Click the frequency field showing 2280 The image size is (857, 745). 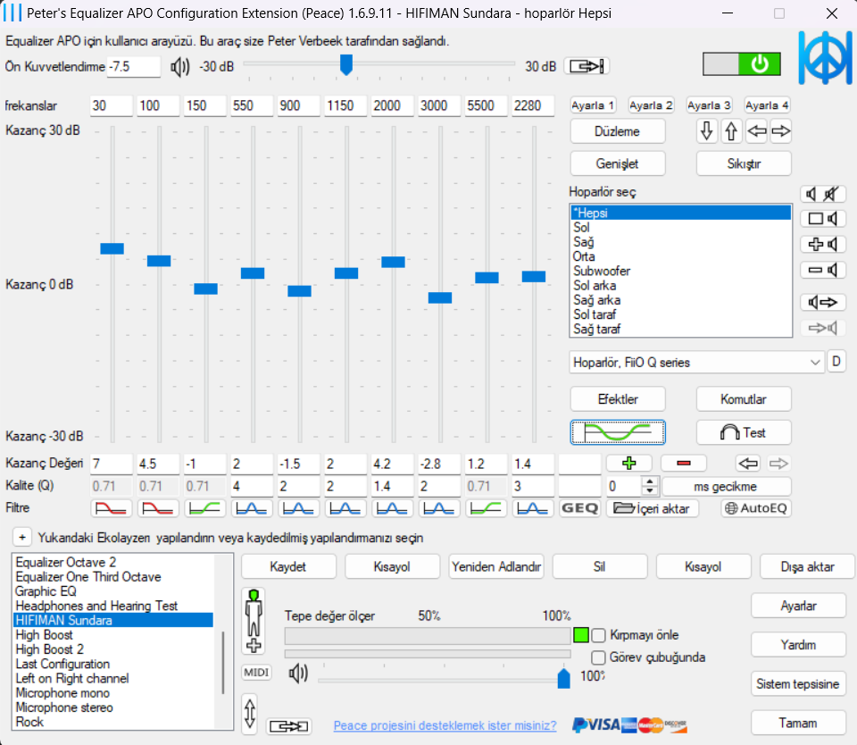pos(533,105)
